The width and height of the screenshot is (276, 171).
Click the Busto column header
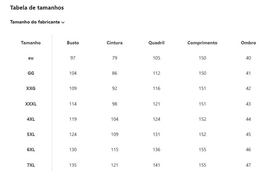pyautogui.click(x=73, y=43)
